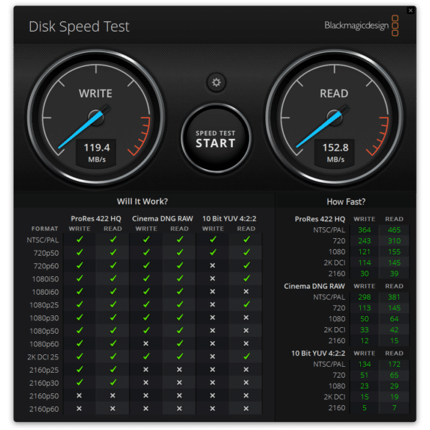430x430 pixels.
Task: Click 10 Bit YUV read checkmark for 2K DCI 25
Action: click(246, 356)
